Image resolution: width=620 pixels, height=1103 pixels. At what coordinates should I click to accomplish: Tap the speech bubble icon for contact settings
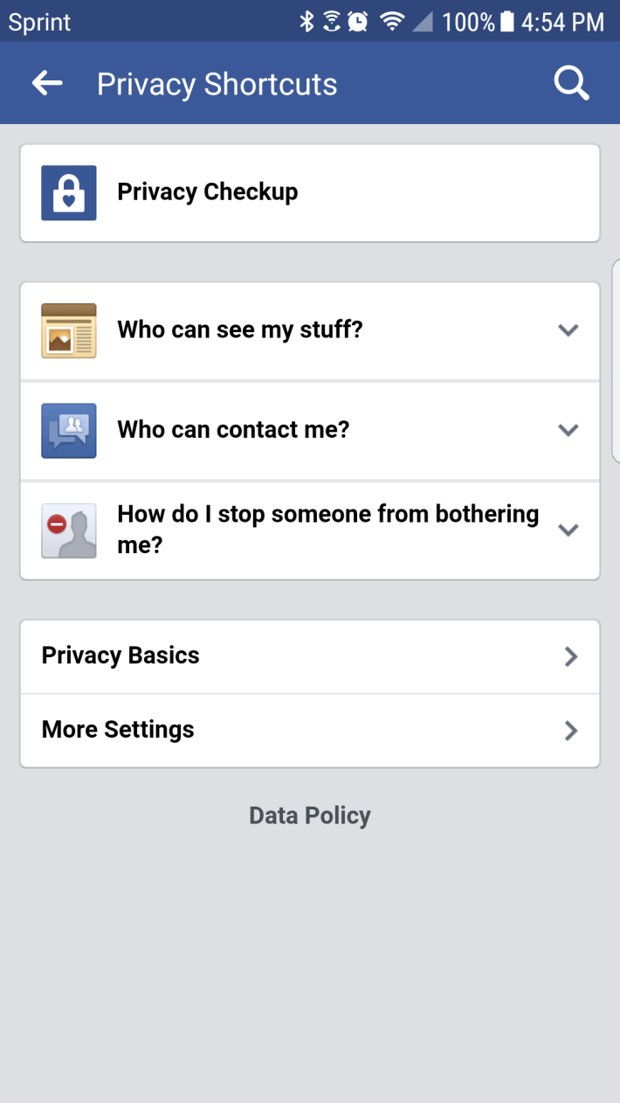point(68,430)
